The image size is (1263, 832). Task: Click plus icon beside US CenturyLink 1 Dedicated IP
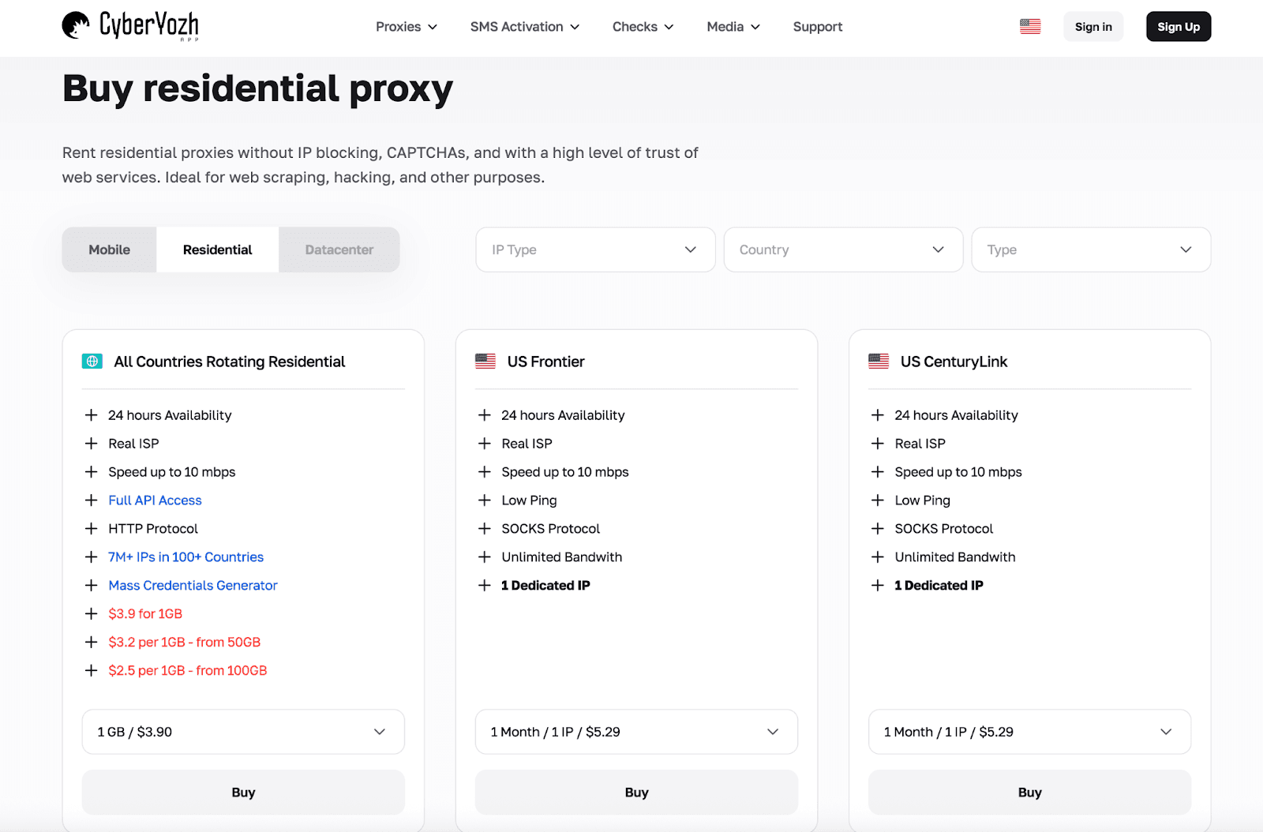(x=878, y=586)
